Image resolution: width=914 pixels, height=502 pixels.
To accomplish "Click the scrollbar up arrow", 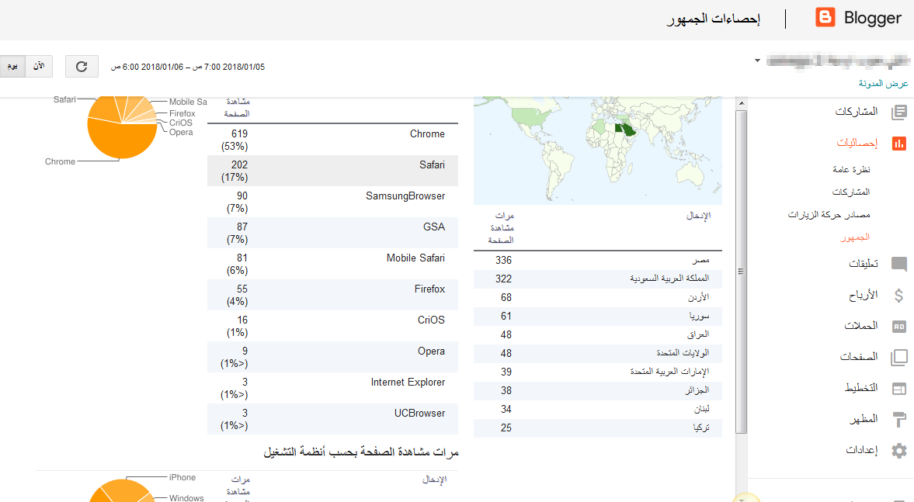I will [x=741, y=103].
